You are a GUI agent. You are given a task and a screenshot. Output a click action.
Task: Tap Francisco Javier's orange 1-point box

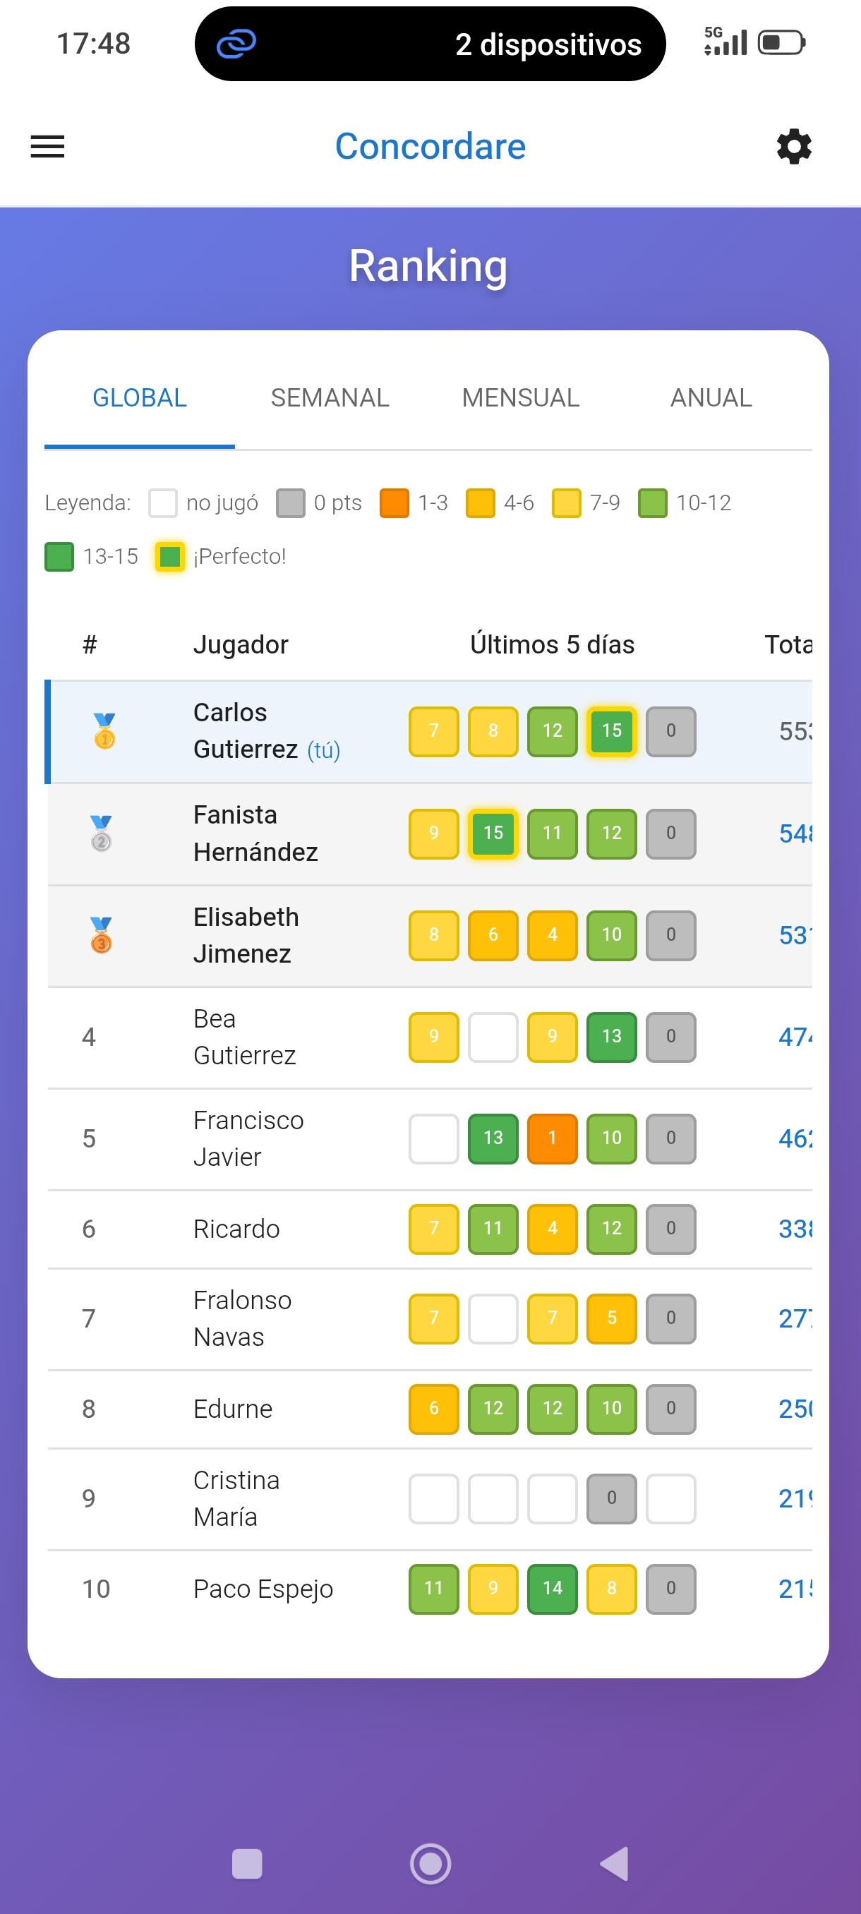coord(552,1138)
